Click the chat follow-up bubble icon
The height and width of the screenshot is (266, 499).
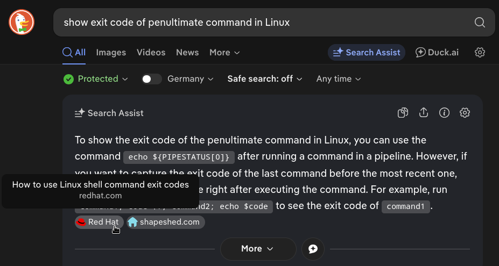point(313,249)
